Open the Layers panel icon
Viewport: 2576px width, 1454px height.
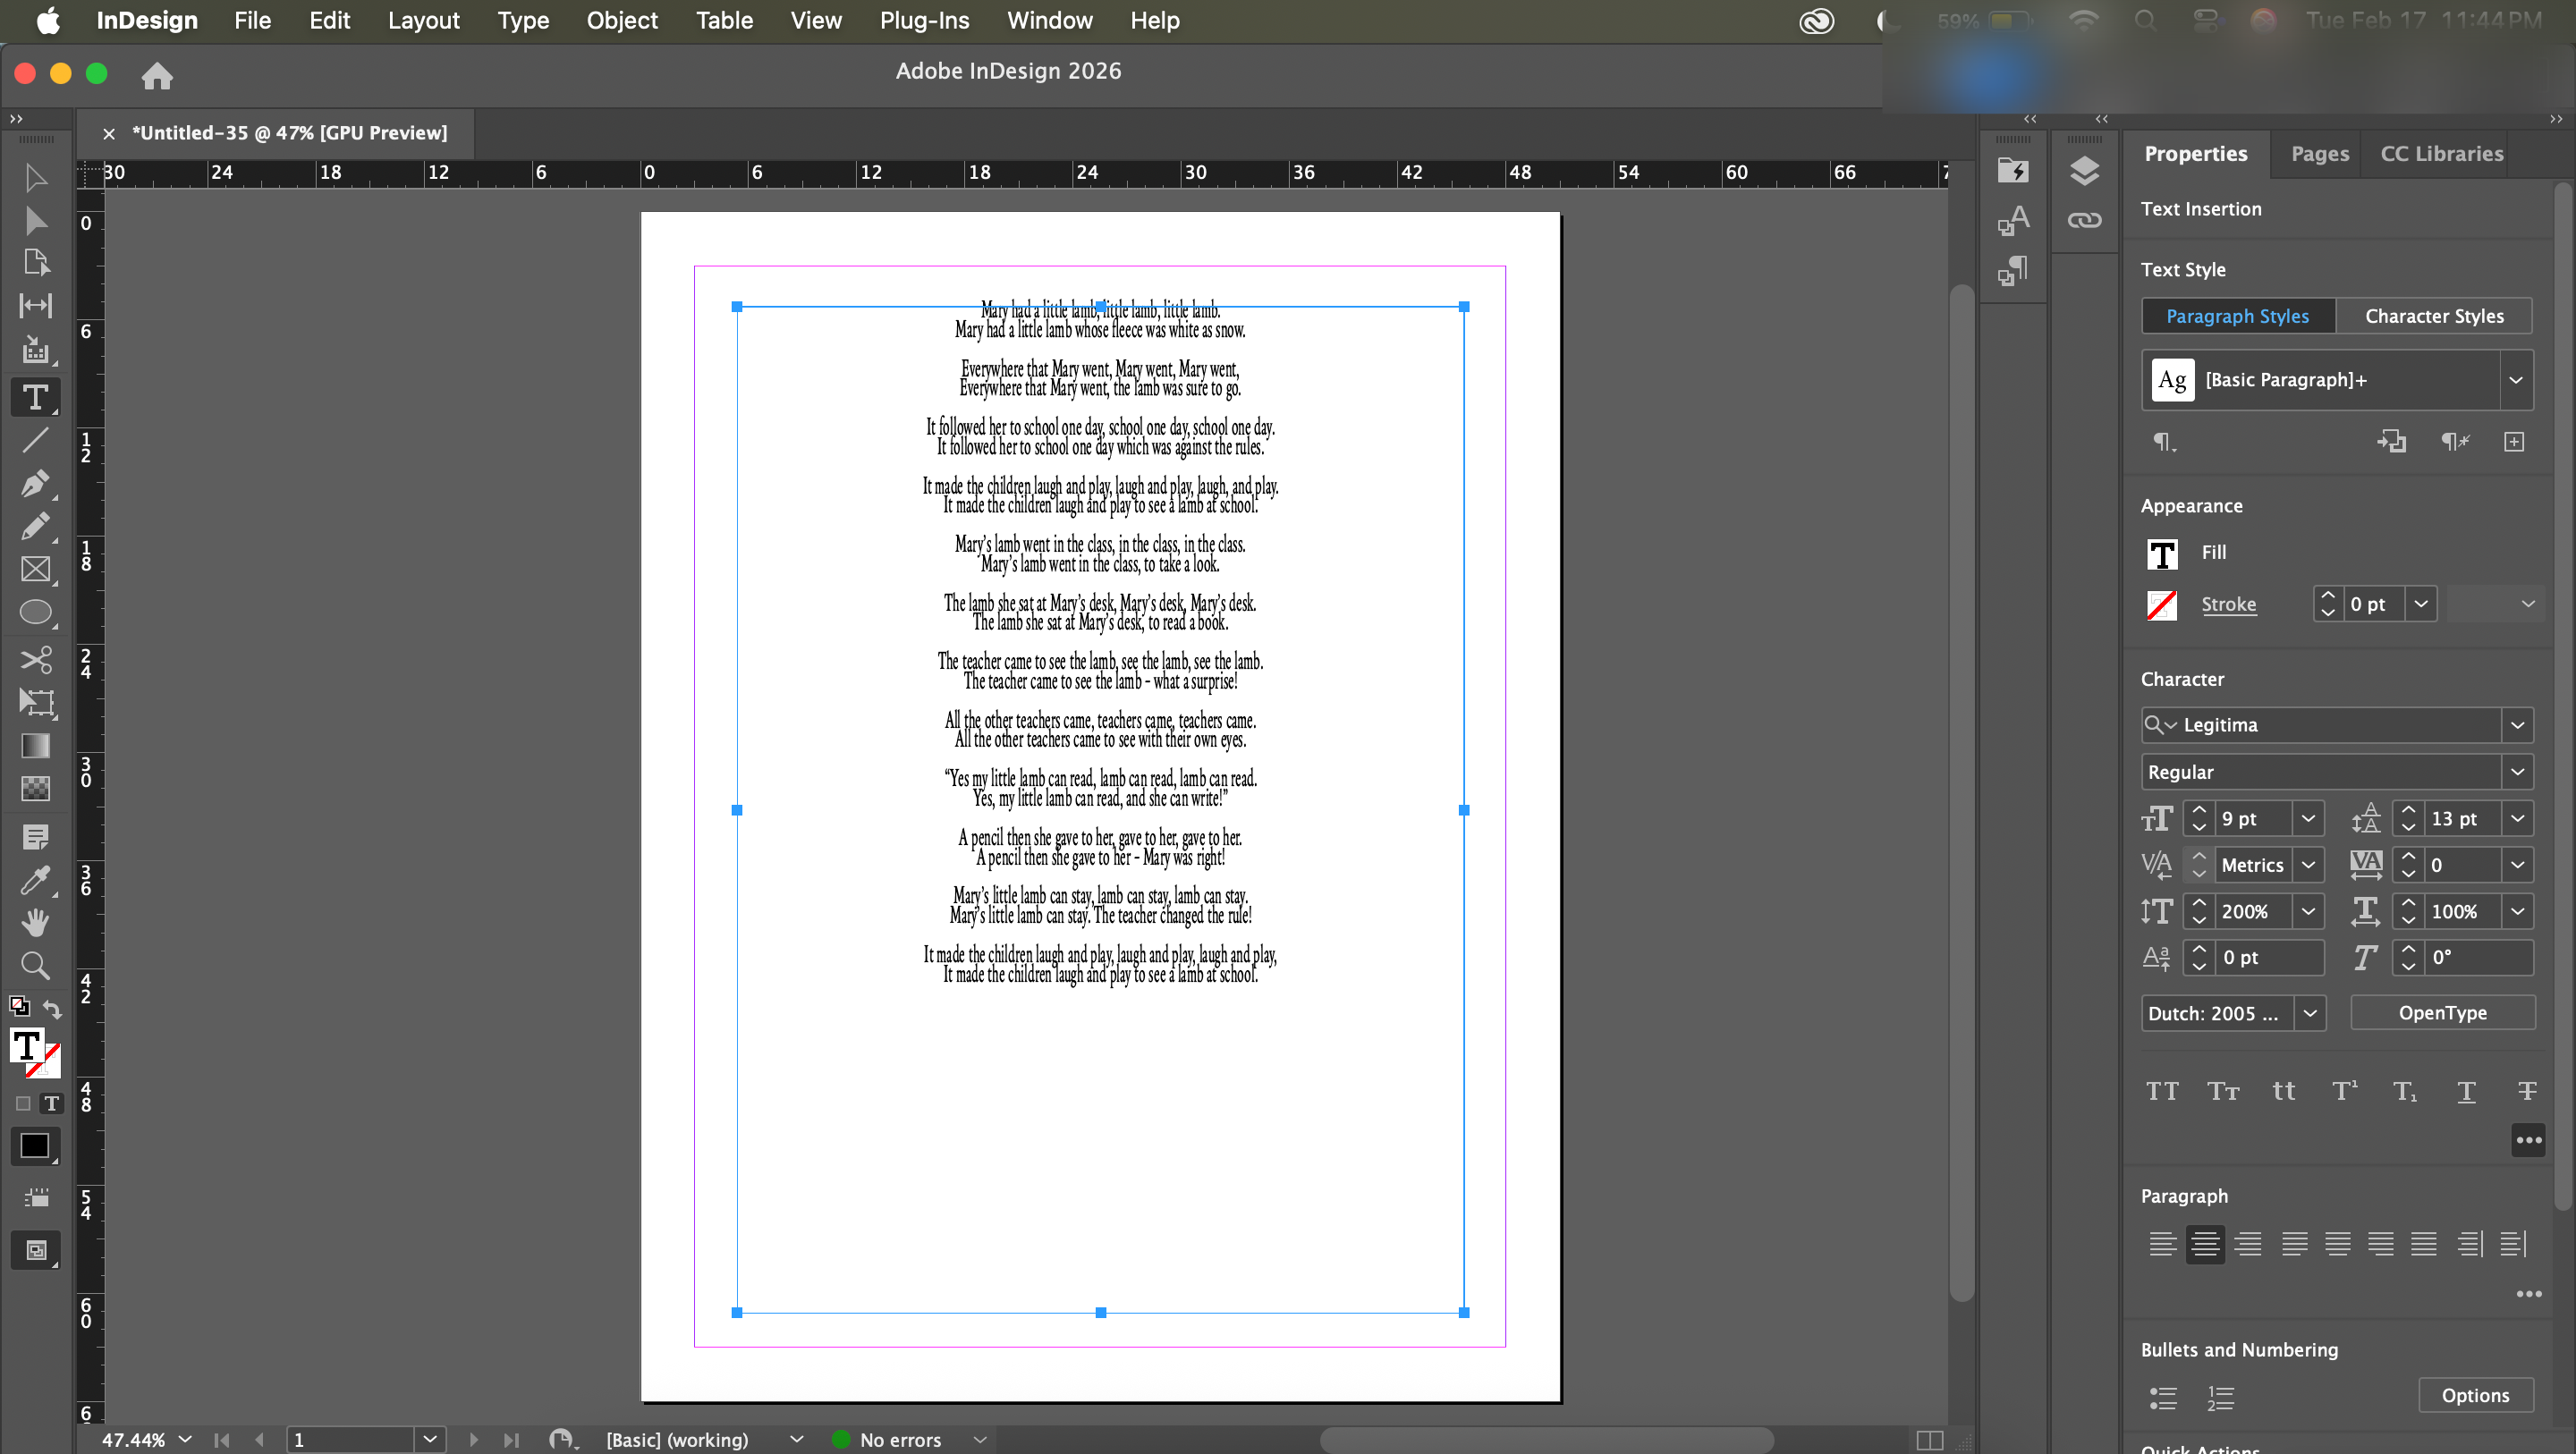2084,171
